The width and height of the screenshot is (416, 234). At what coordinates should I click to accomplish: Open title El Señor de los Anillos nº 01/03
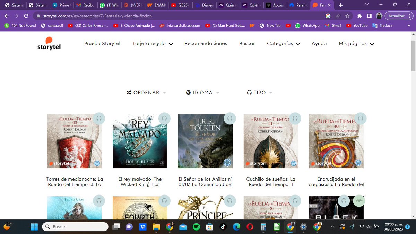205,182
